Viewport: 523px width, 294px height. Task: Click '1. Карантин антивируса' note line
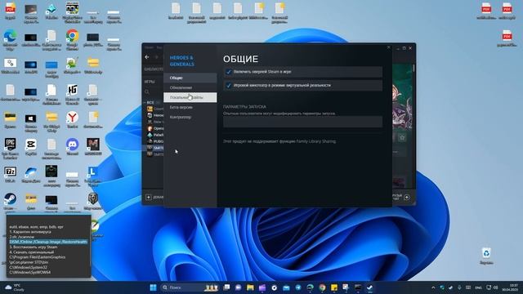click(x=30, y=232)
